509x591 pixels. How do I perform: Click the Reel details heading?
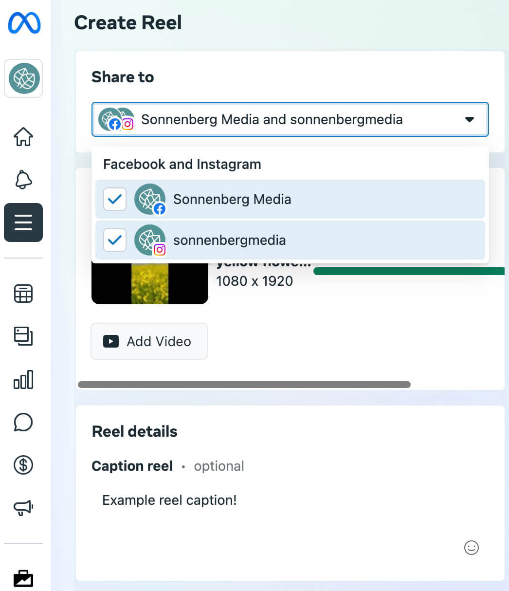[135, 431]
